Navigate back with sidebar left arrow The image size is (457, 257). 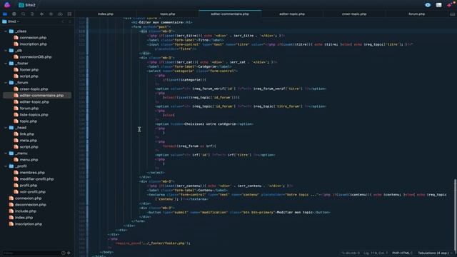[63, 21]
